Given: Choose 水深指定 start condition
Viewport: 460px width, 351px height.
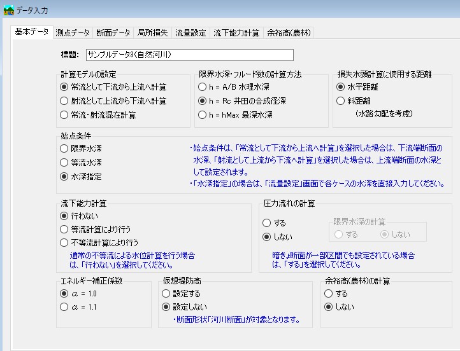Looking at the screenshot, I should coord(81,177).
